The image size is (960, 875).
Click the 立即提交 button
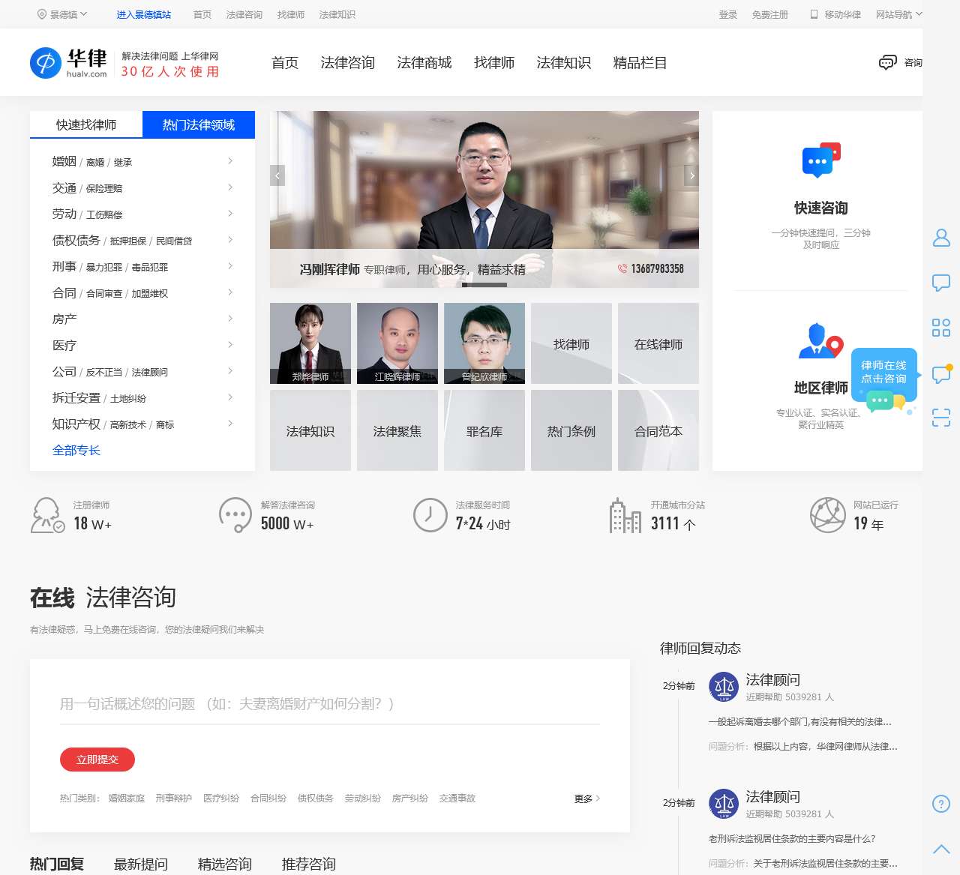[x=97, y=760]
